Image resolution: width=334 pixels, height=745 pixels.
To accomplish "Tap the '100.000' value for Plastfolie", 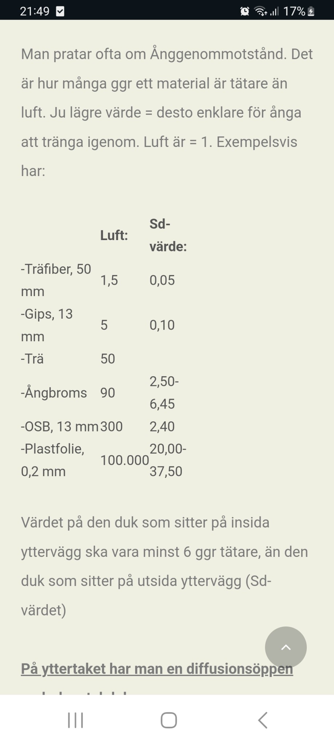I will click(124, 460).
